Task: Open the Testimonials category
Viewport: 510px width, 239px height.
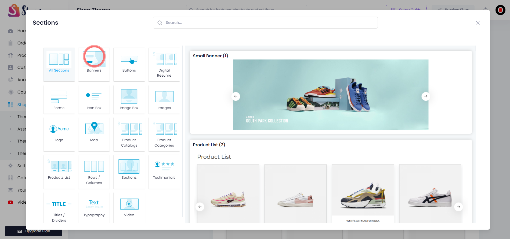Action: [164, 172]
